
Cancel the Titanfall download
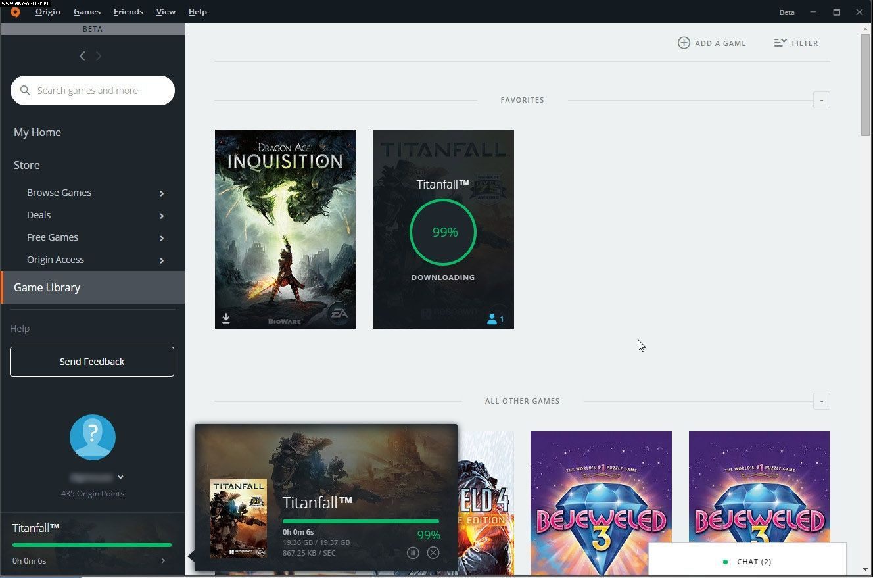point(433,553)
